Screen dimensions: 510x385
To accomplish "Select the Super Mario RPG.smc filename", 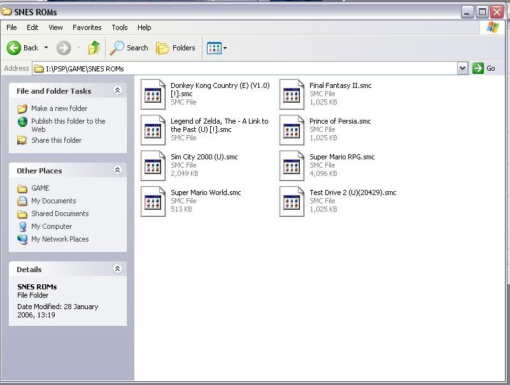I will pos(342,157).
